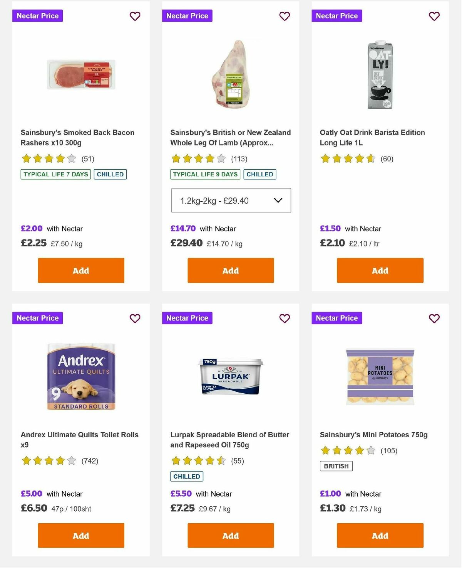Click the star rating on Andrex toilet rolls
Viewport: 462px width, 568px height.
tap(49, 460)
